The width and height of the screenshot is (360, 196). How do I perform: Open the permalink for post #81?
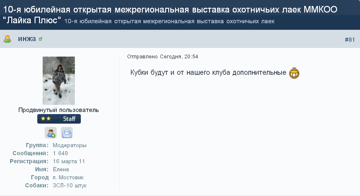pos(350,40)
